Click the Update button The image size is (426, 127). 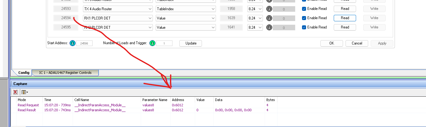click(191, 43)
